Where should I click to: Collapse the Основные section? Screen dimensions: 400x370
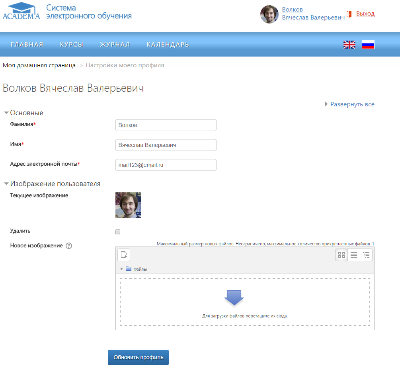point(6,113)
